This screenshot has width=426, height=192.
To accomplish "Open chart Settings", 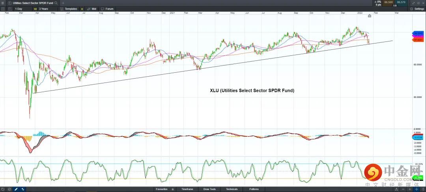I will [x=417, y=9].
